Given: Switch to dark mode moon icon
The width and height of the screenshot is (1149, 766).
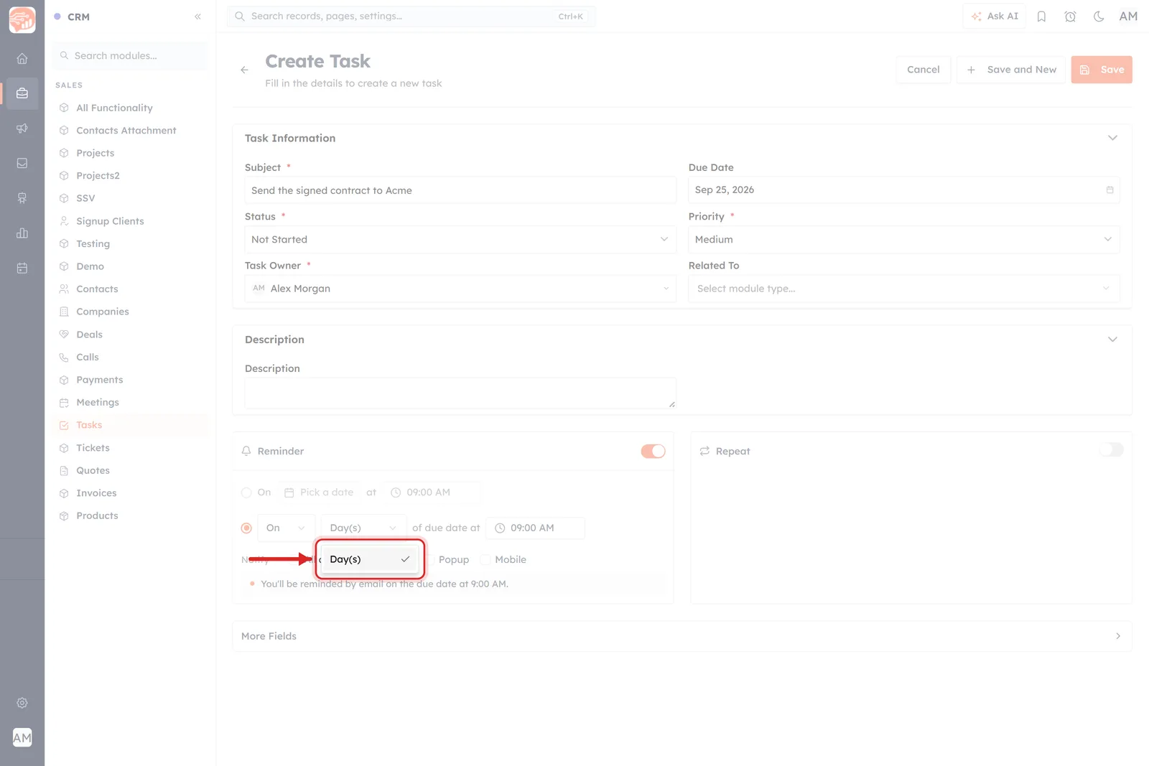Looking at the screenshot, I should tap(1099, 17).
